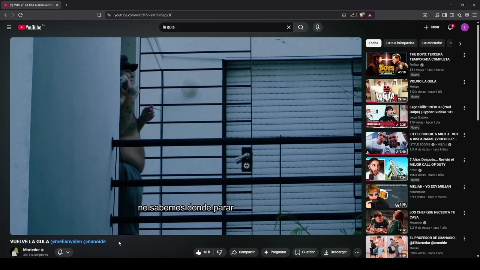Open site information icon beside the URL

pos(109,15)
